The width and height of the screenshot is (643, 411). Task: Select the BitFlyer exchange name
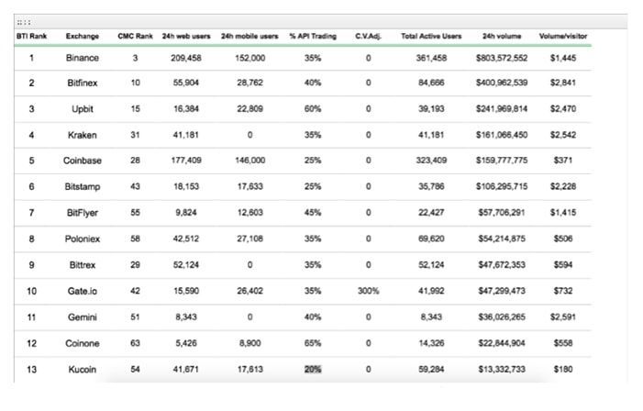[83, 213]
